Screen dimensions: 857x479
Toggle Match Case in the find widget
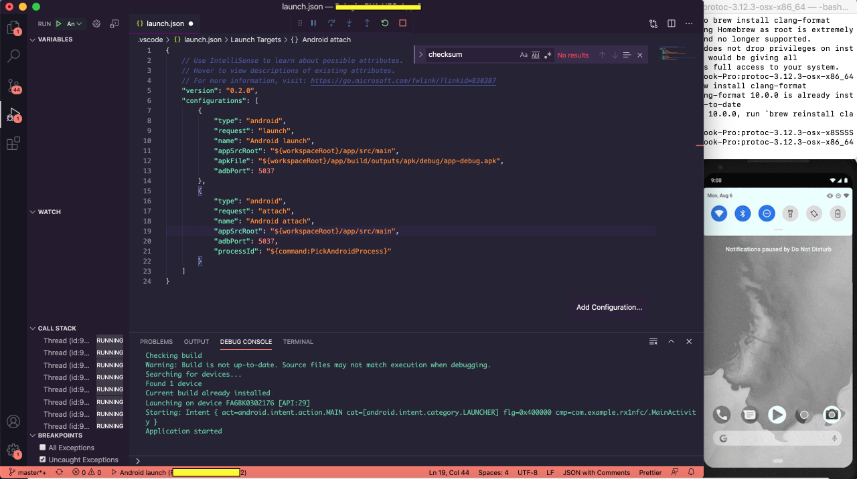(524, 55)
